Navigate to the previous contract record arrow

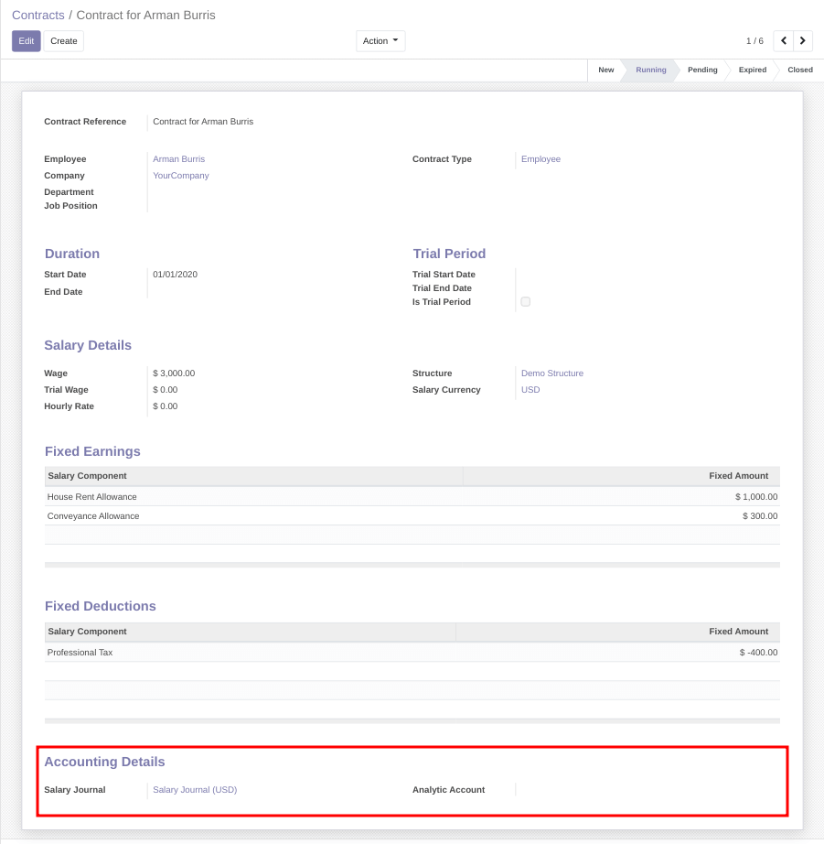coord(784,40)
